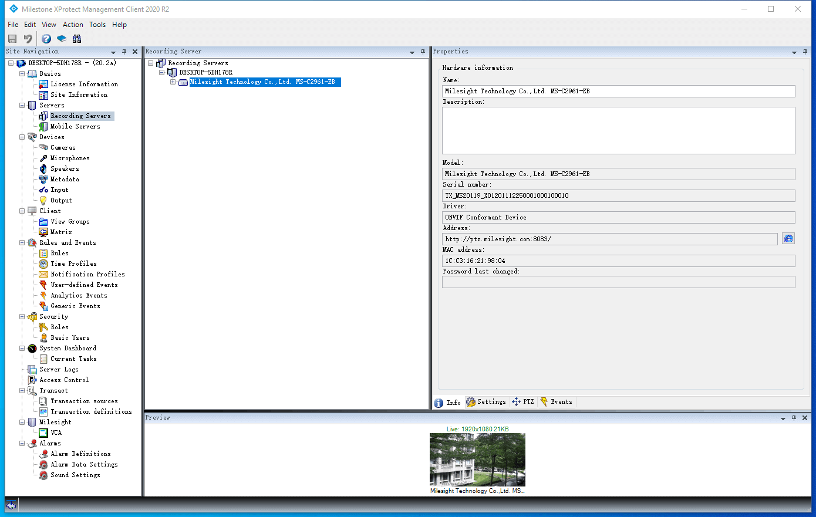The height and width of the screenshot is (517, 816).
Task: Click the System Dashboard gauge icon
Action: (x=32, y=348)
